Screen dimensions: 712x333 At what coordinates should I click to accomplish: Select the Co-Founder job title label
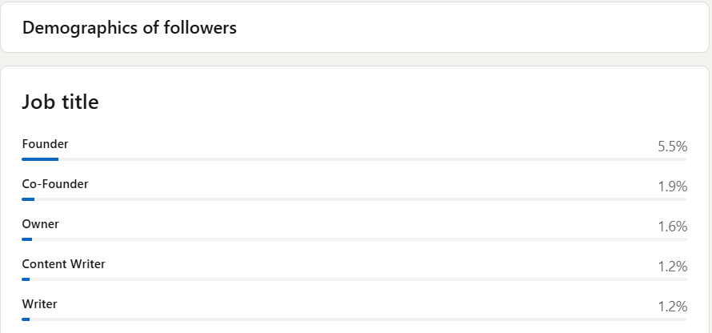[55, 184]
